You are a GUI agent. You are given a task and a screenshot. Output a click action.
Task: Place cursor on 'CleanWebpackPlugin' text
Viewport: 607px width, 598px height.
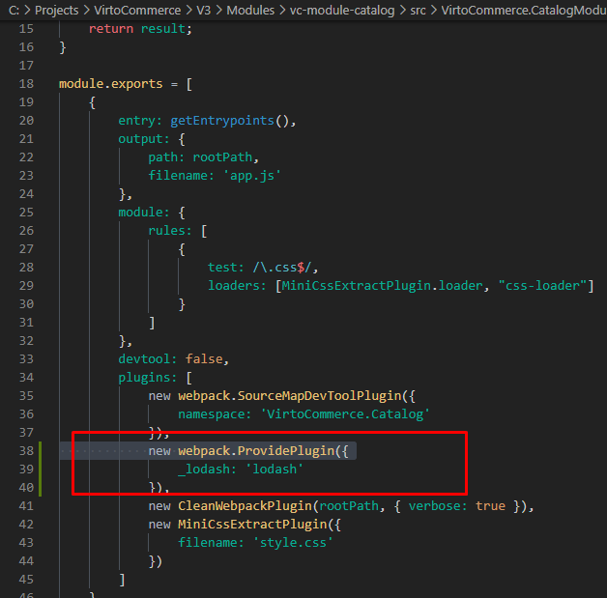245,506
